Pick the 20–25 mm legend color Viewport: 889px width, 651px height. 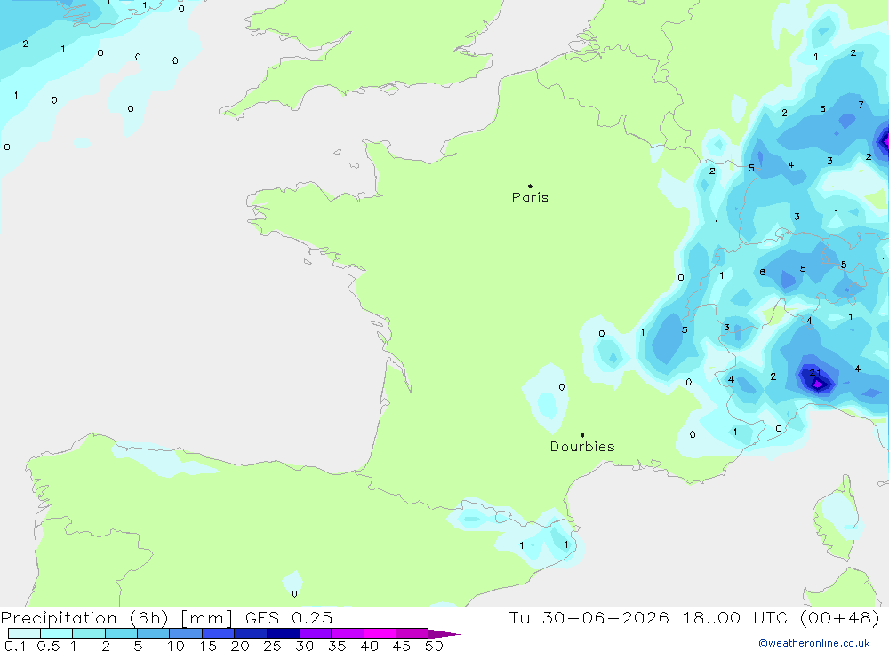[x=250, y=633]
